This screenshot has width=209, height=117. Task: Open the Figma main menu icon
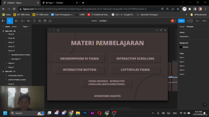point(3,21)
